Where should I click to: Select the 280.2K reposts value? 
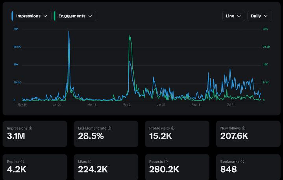coord(164,169)
